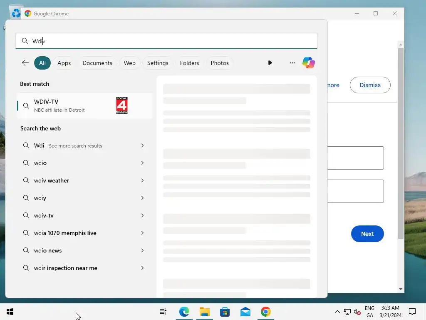Select 'wdia 1070 memphis live' suggestion

point(65,233)
